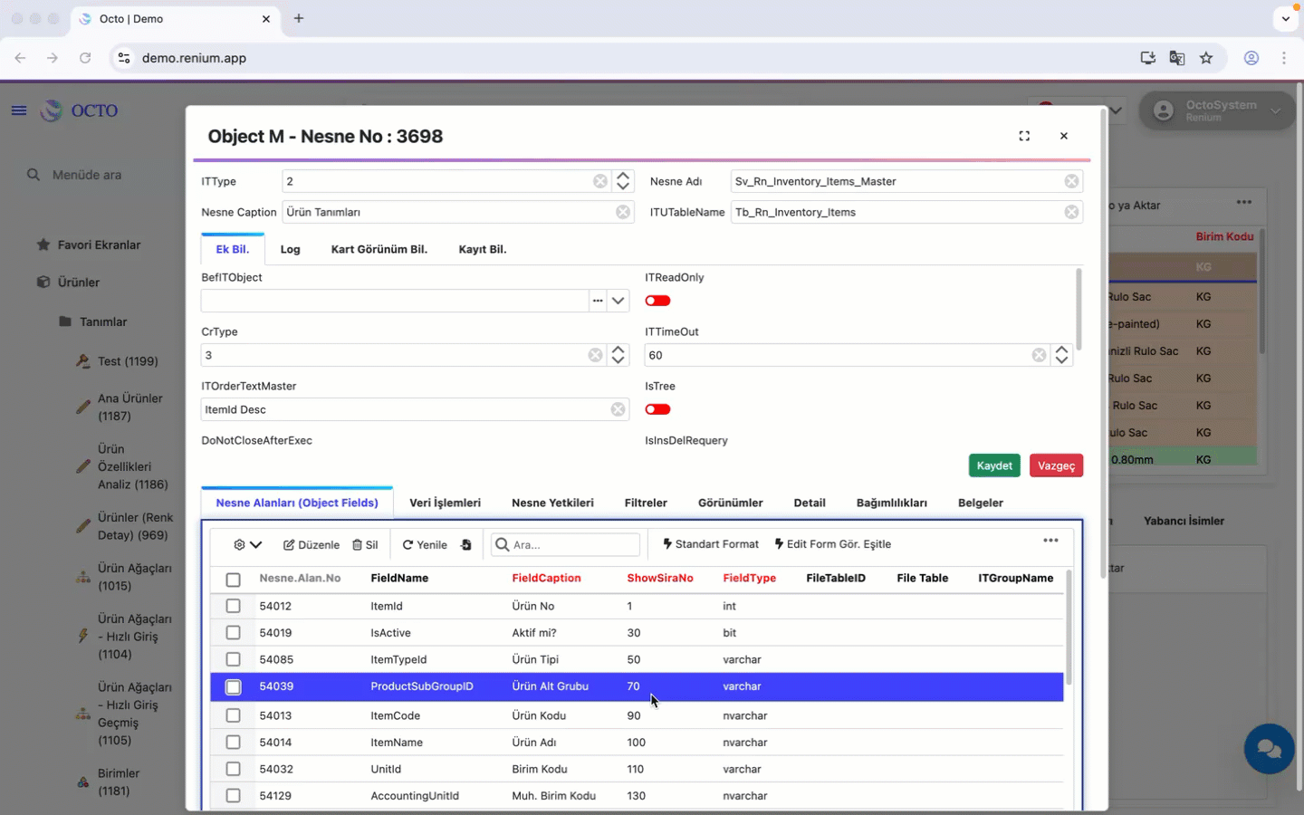Bookmark this page with the star icon
The width and height of the screenshot is (1304, 815).
(x=1206, y=58)
